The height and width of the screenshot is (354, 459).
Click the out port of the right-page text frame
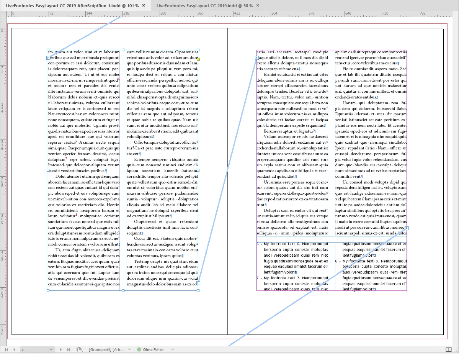pos(407,228)
